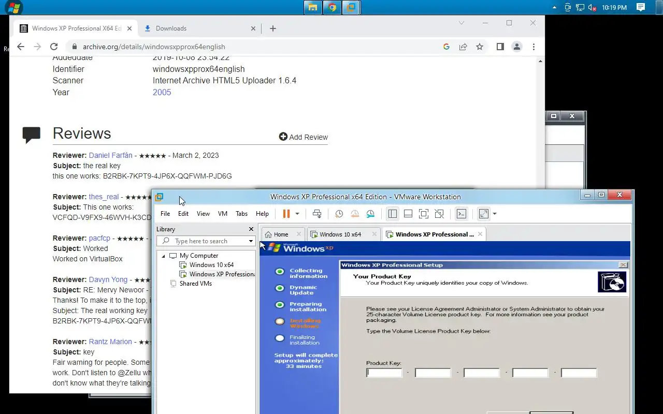
Task: Click the Google icon in address bar
Action: [446, 47]
